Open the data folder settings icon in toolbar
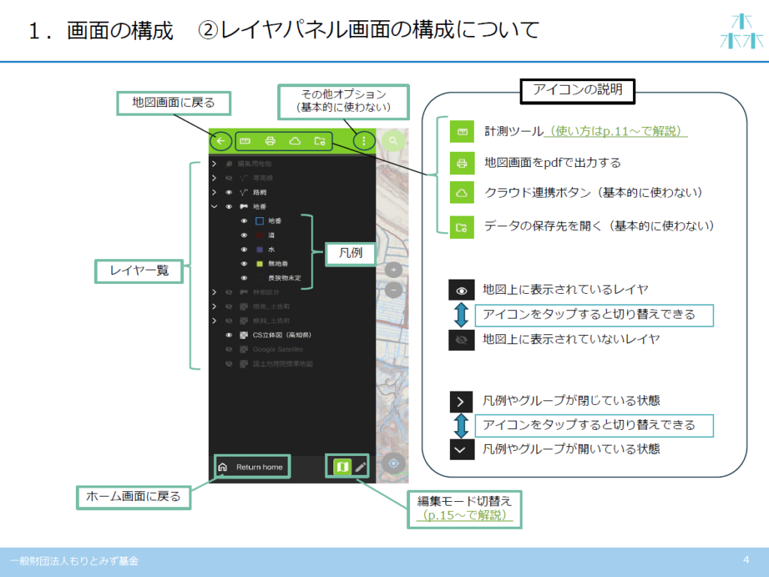 [320, 140]
